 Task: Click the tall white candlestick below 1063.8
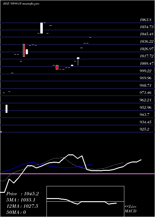coord(42,28)
